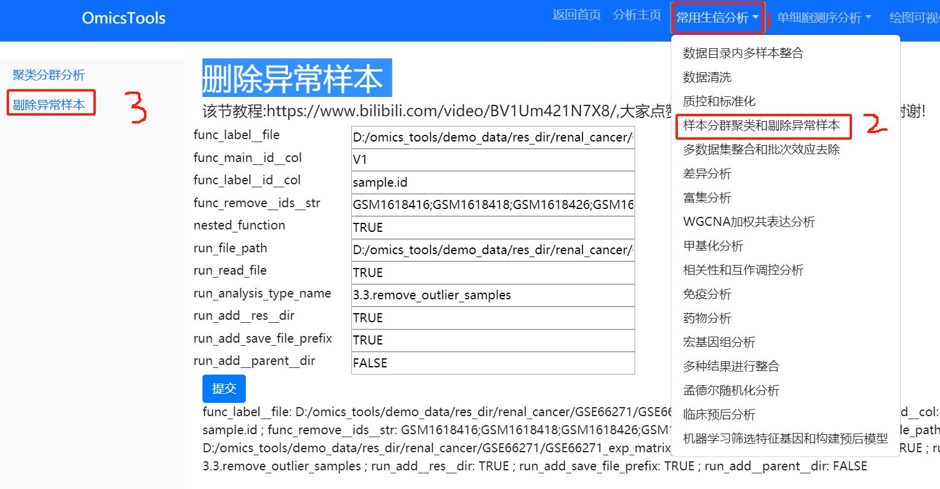Screen dimensions: 940x489
Task: Click the func_label__id__col sample.id field
Action: [493, 182]
